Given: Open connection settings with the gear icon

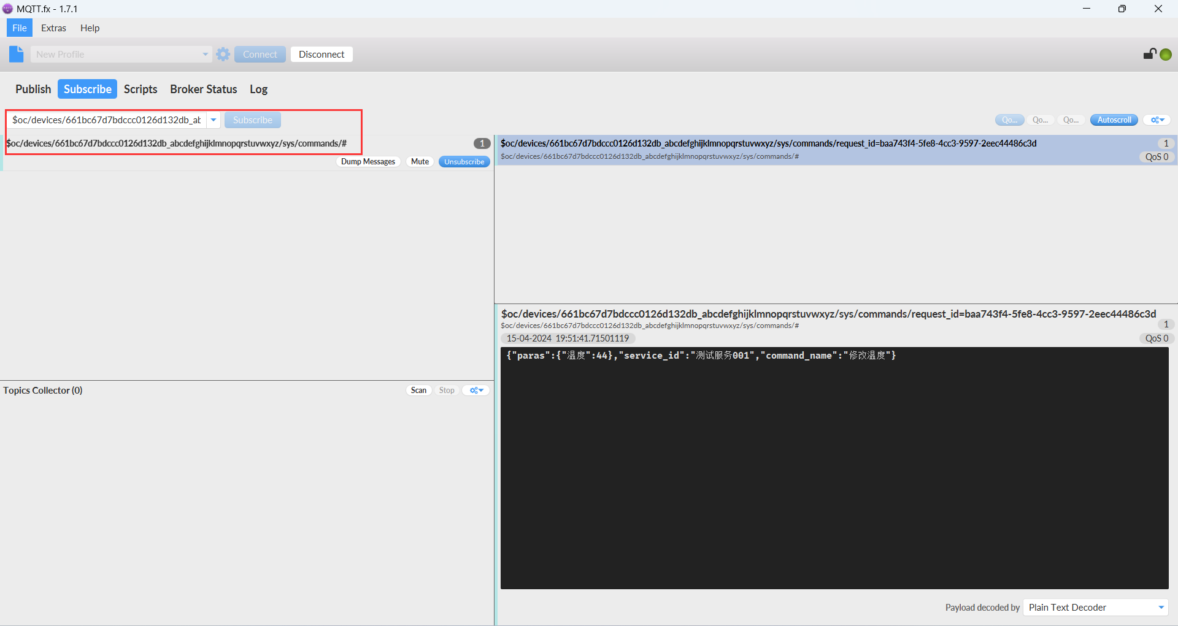Looking at the screenshot, I should (x=223, y=54).
